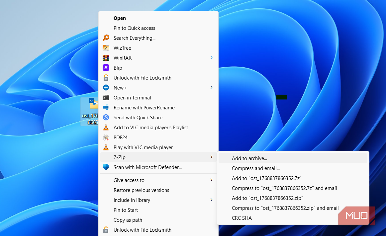Select the ost_176 folder on desktop
The height and width of the screenshot is (236, 386).
coord(90,112)
